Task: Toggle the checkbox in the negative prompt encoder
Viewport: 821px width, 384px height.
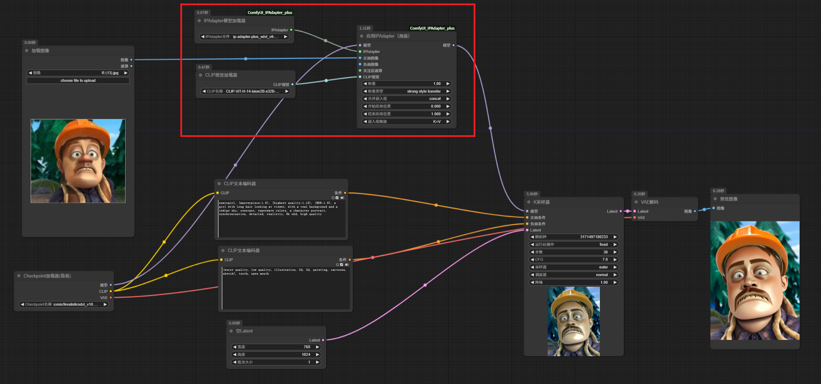Action: 341,264
